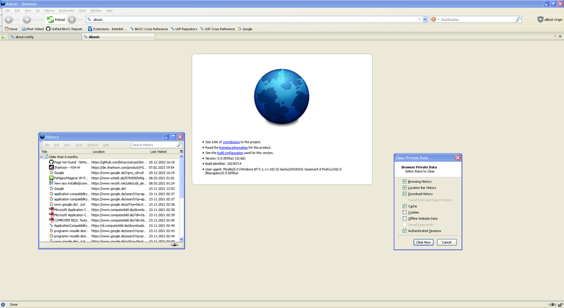This screenshot has height=308, width=564.
Task: Click the grayed Back arrow button
Action: point(12,19)
